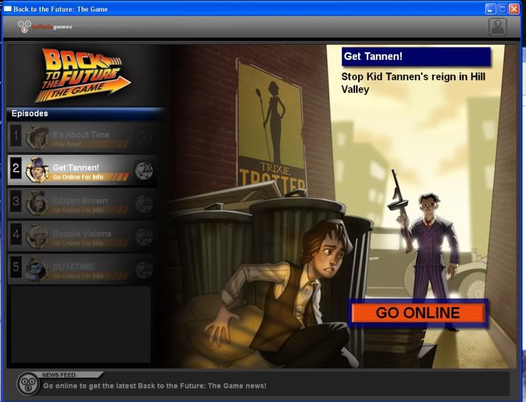Click the Back to the Future game logo
This screenshot has width=526, height=402.
coord(83,75)
